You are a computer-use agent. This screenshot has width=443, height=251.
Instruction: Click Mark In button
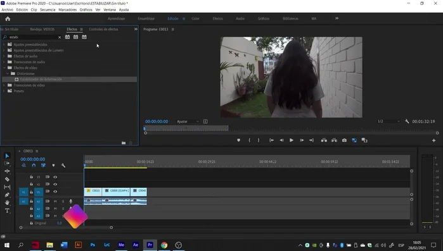click(x=249, y=140)
